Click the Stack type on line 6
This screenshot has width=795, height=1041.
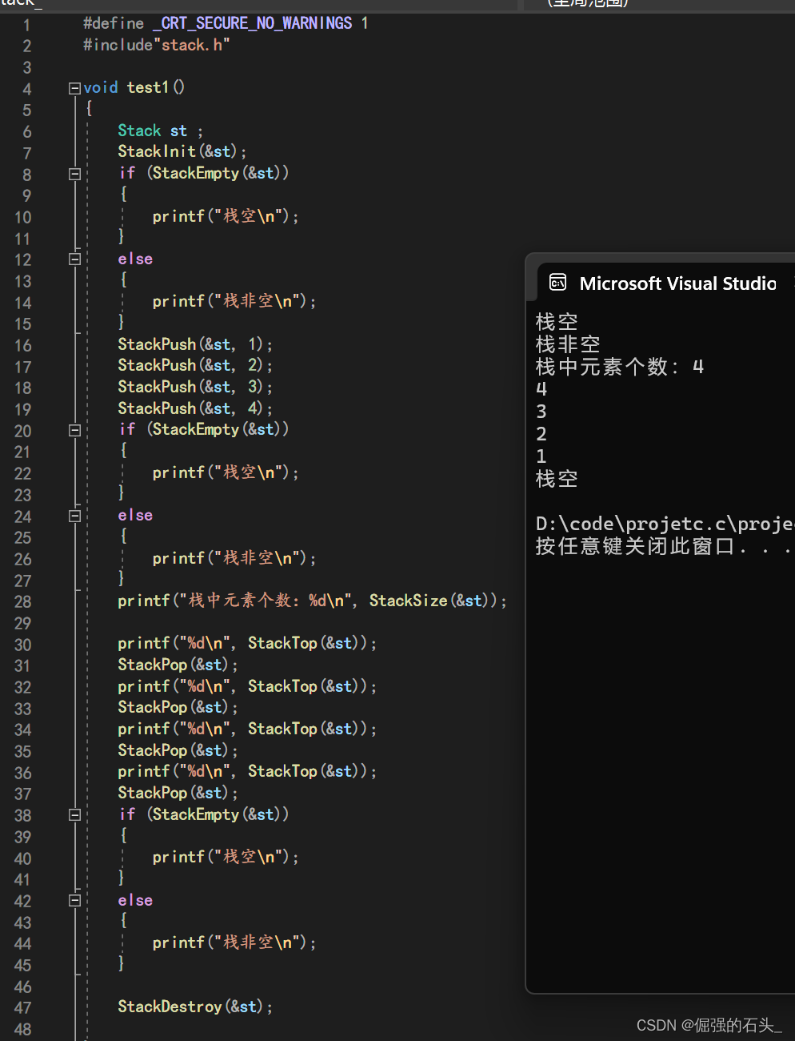click(139, 131)
